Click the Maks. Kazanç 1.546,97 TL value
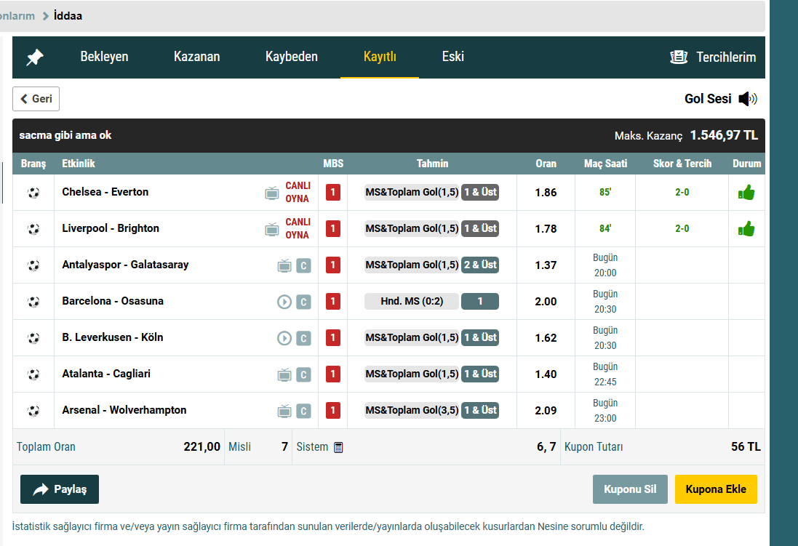Viewport: 798px width, 546px height. [724, 135]
